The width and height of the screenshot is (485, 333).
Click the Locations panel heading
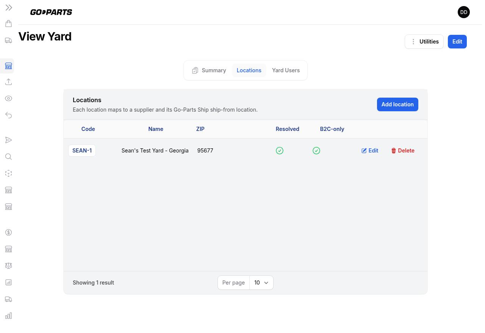87,100
